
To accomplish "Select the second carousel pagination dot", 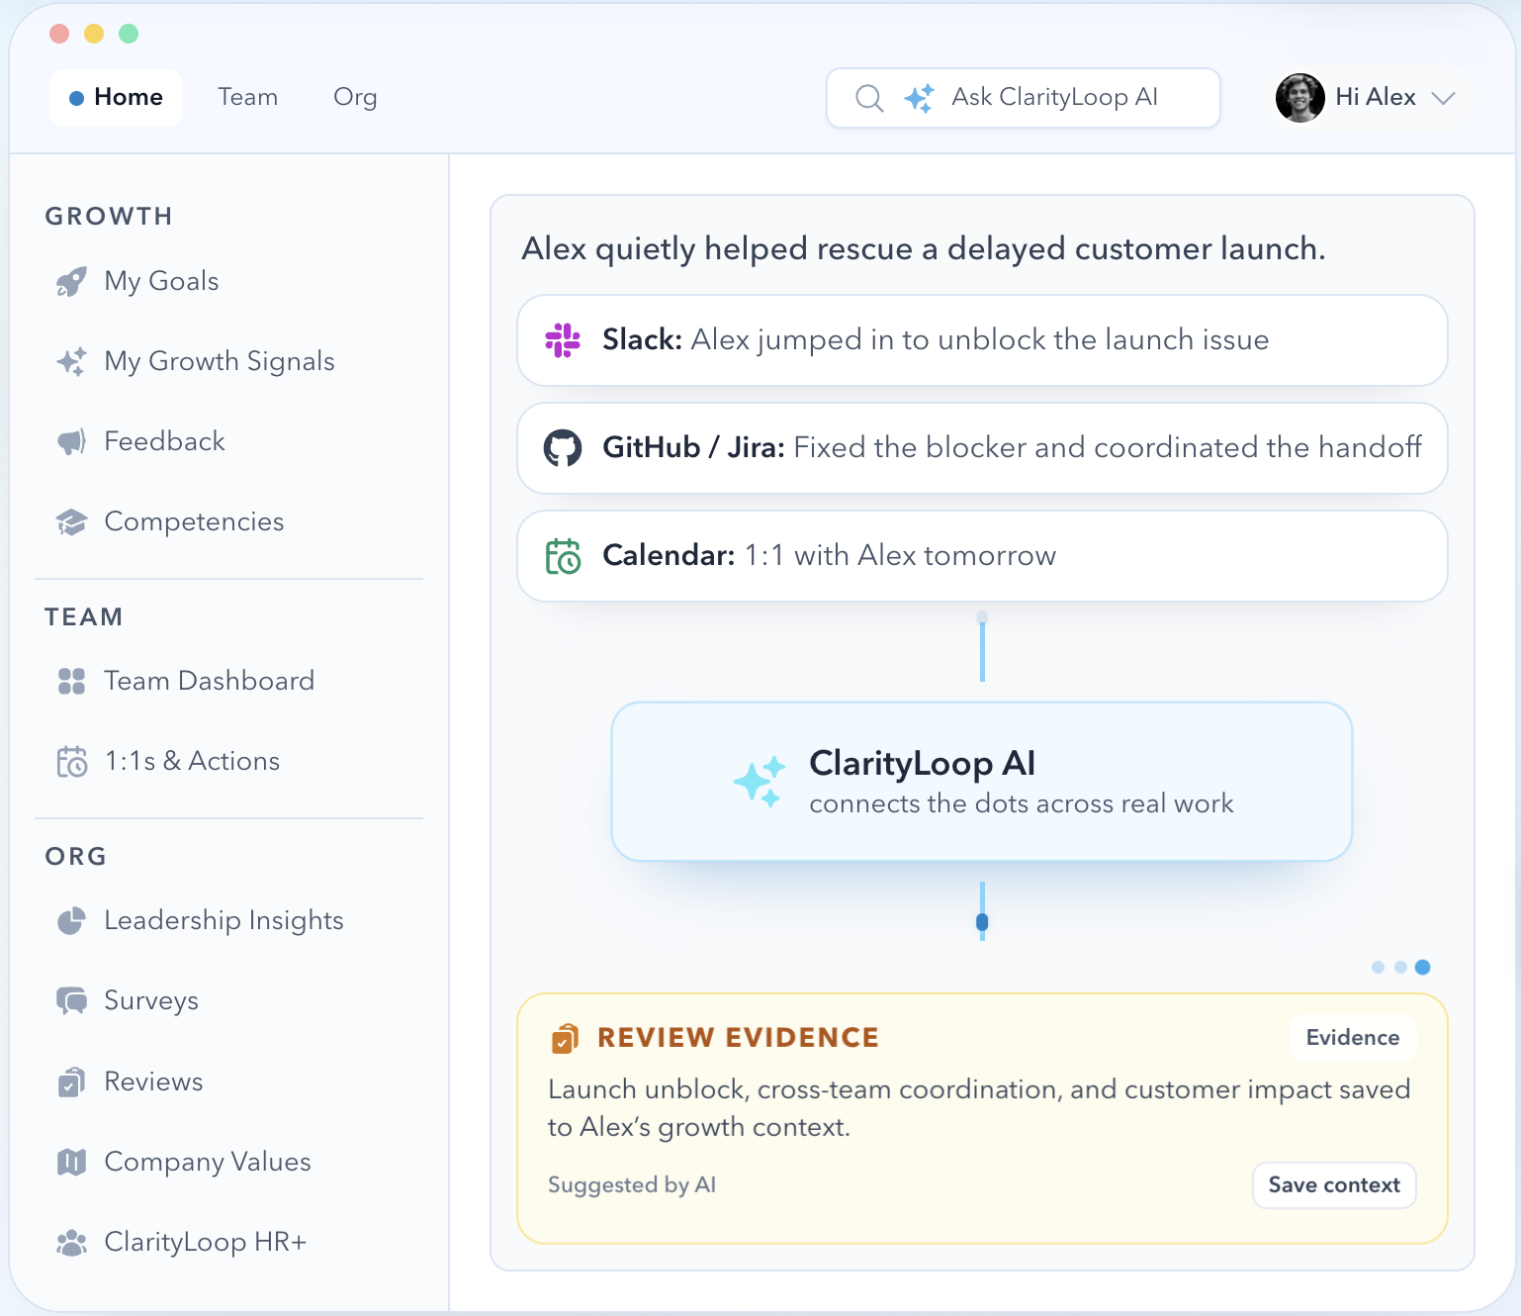I will pos(1400,968).
